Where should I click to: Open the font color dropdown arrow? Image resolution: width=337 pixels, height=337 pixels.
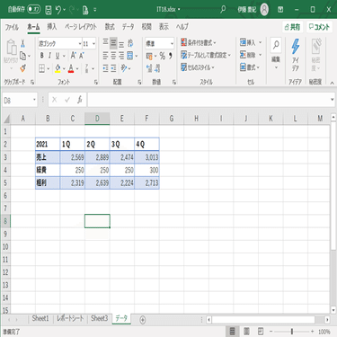click(x=77, y=69)
